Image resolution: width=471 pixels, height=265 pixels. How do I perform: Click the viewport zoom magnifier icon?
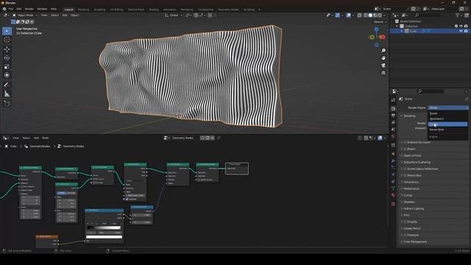[383, 51]
